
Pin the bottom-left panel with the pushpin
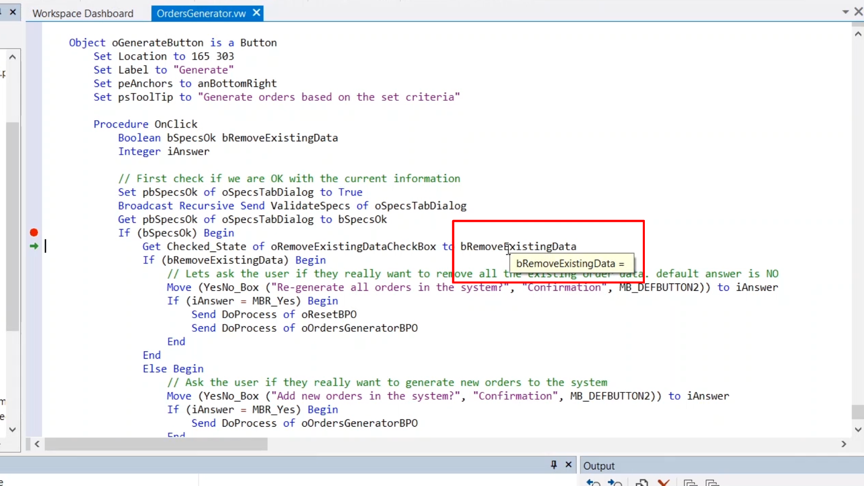coord(553,465)
